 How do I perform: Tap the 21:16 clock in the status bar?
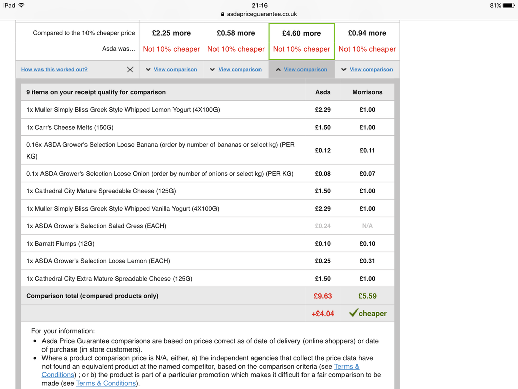coord(260,5)
